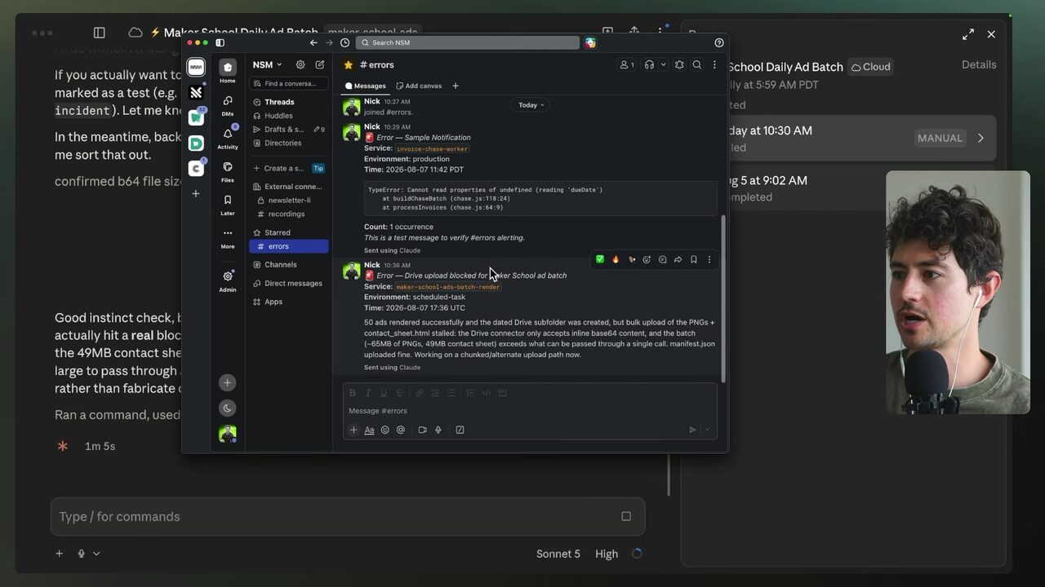This screenshot has width=1045, height=587.
Task: Open the Today date dropdown
Action: [531, 104]
